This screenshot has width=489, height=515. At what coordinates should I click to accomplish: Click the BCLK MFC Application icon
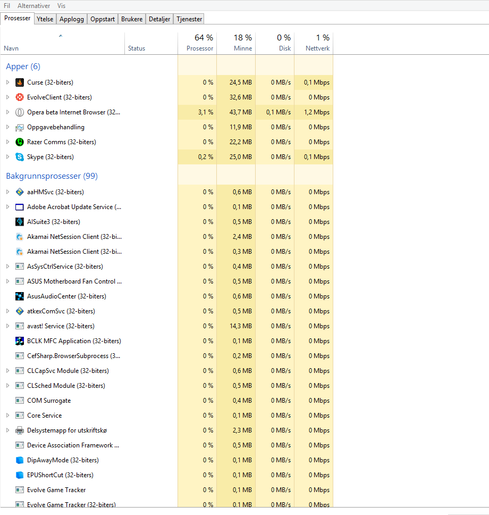coord(20,341)
